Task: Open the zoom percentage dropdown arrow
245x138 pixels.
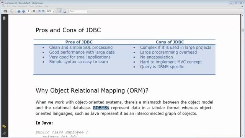Action: (54, 11)
